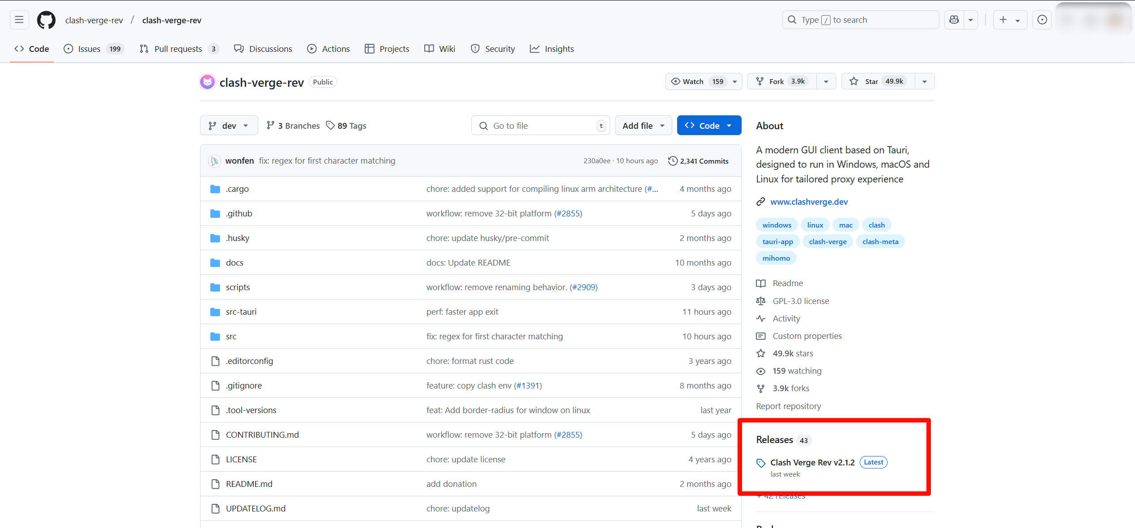
Task: Select the tauri-app topic tag
Action: pyautogui.click(x=777, y=241)
